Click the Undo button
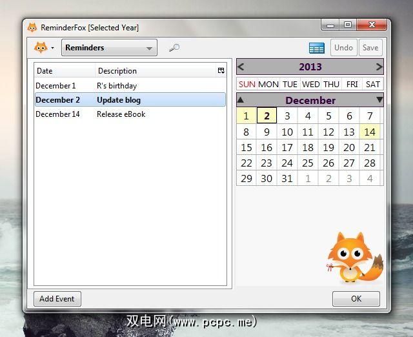Screen dimensions: 413x337 (344, 48)
